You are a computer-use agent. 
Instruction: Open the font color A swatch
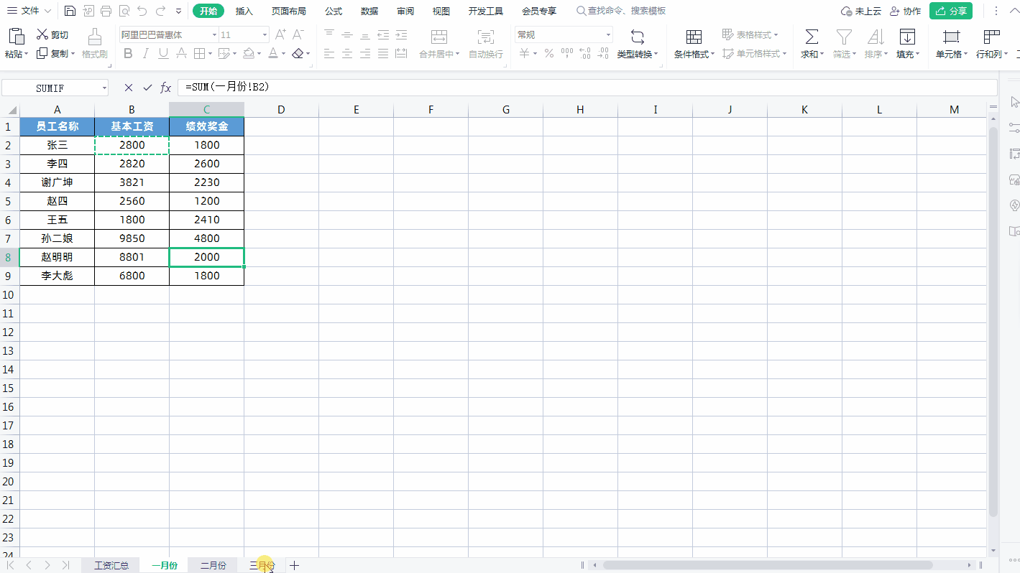tap(272, 53)
